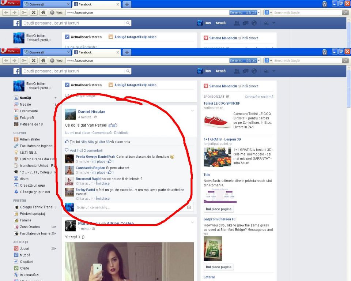The height and width of the screenshot is (281, 351).
Task: Click Comentează under the Van Persie post
Action: pos(102,133)
